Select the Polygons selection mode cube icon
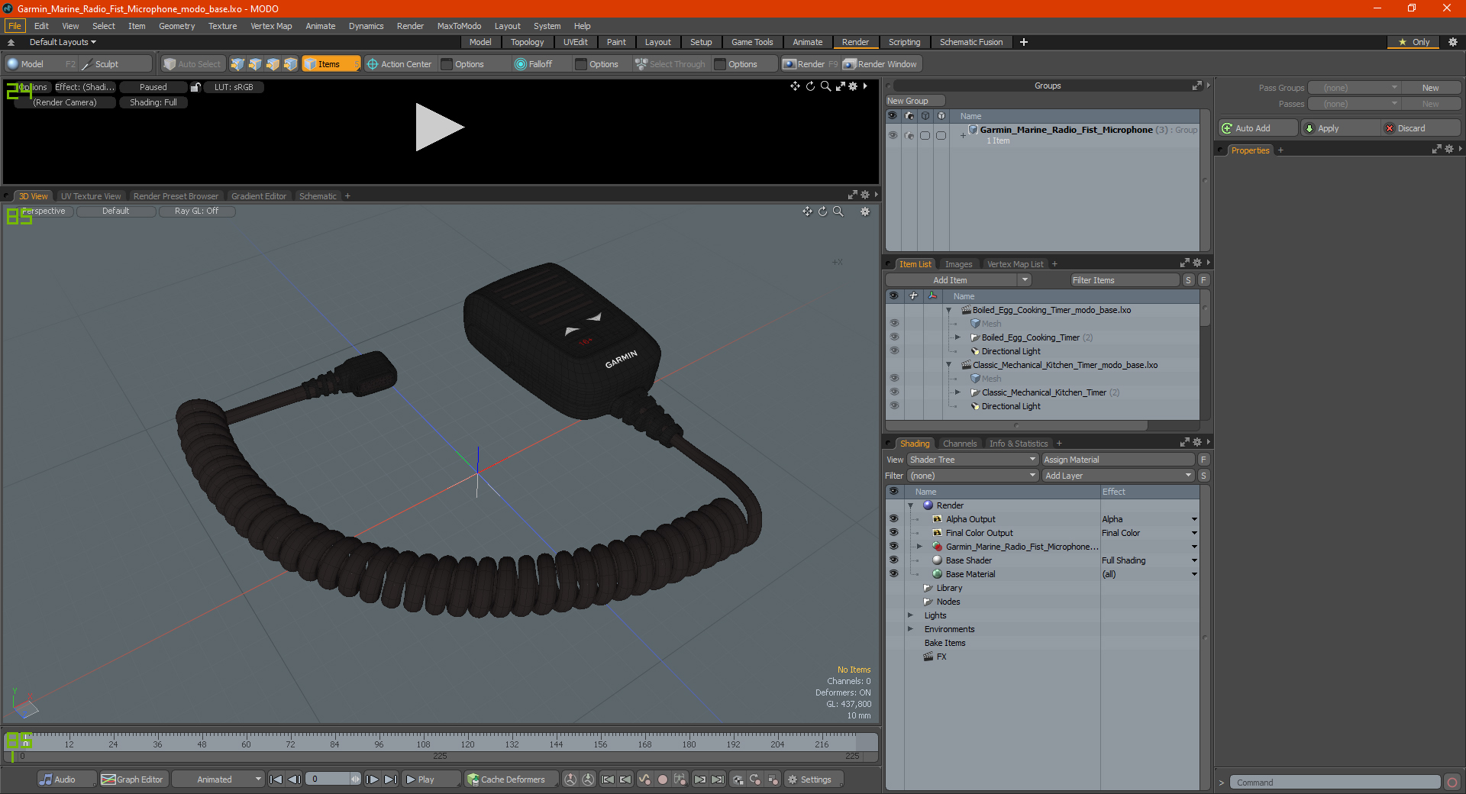 (x=273, y=64)
